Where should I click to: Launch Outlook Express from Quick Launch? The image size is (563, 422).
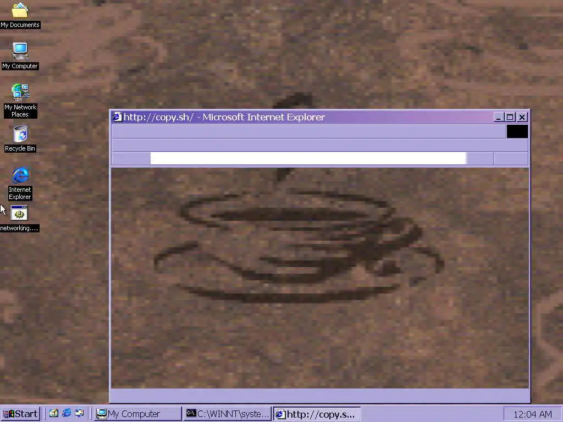(x=79, y=413)
